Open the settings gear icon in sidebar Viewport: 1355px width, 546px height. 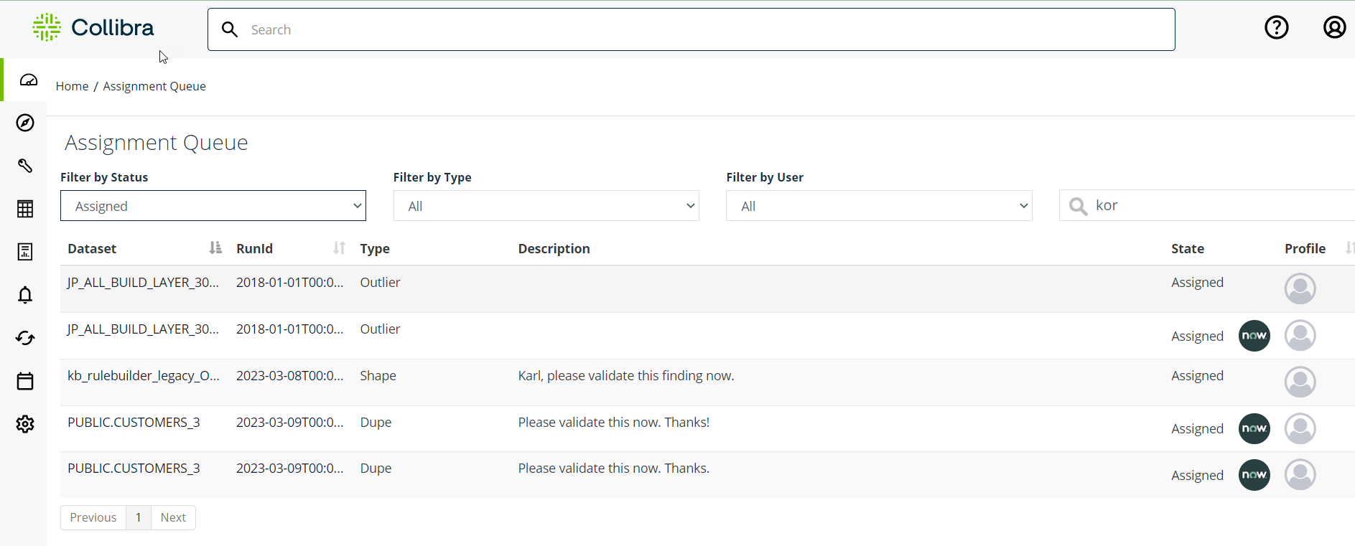tap(25, 424)
